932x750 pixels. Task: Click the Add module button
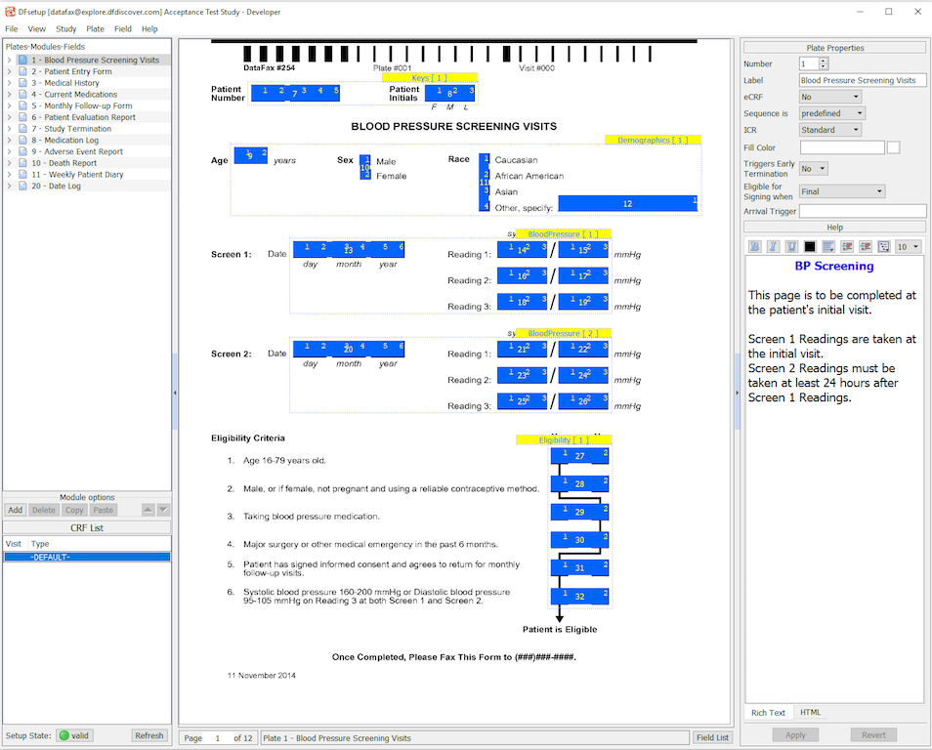pos(16,510)
